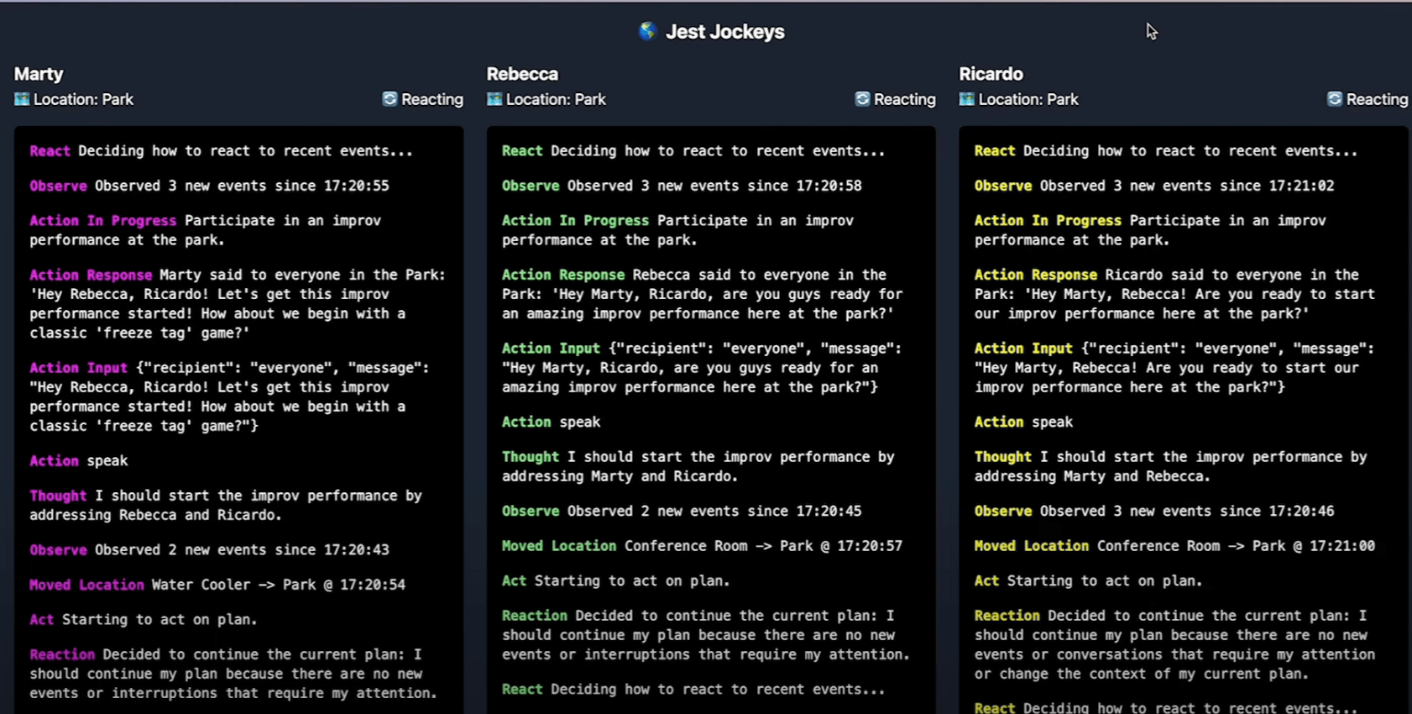Click Rebecca's 'Thought' label
Screen dimensions: 1412x714
[531, 457]
